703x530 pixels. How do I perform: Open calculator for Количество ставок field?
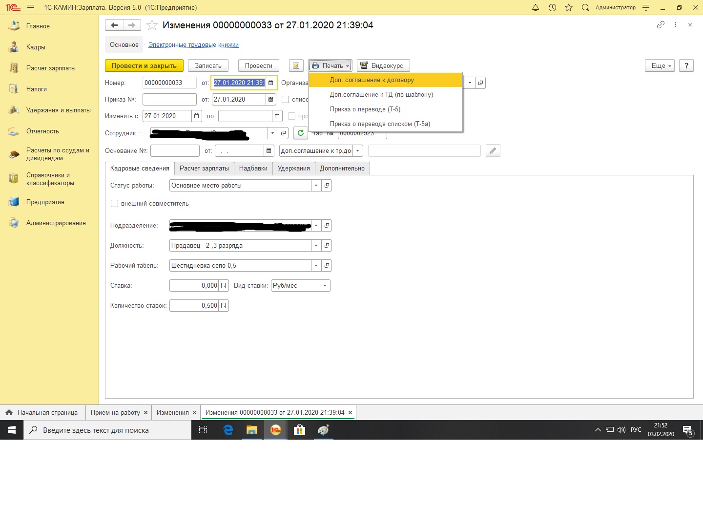(x=224, y=306)
